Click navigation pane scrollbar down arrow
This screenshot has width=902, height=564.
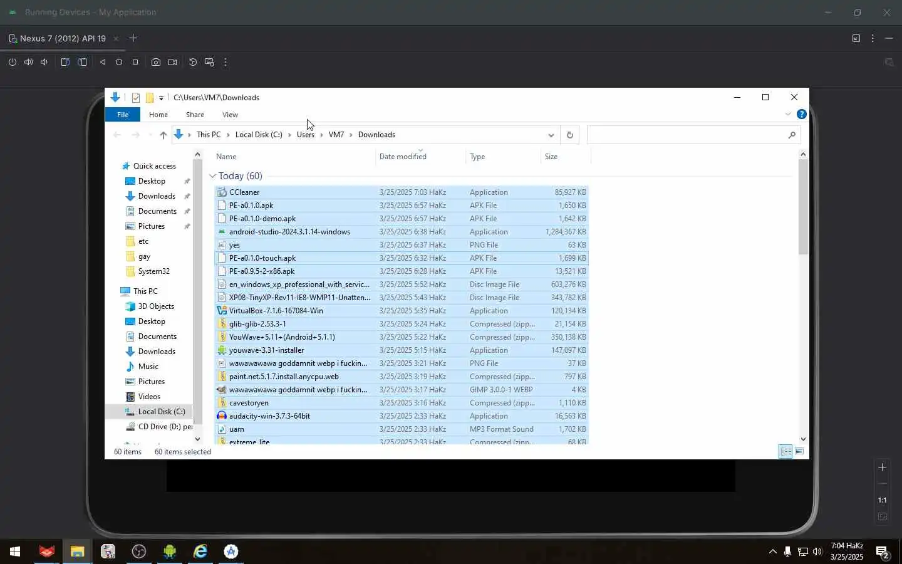point(197,439)
